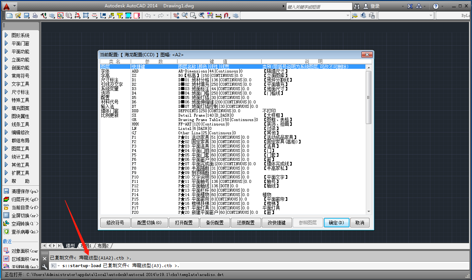Expand the 平面门窗 sidebar group
This screenshot has height=280, width=472.
click(x=21, y=43)
